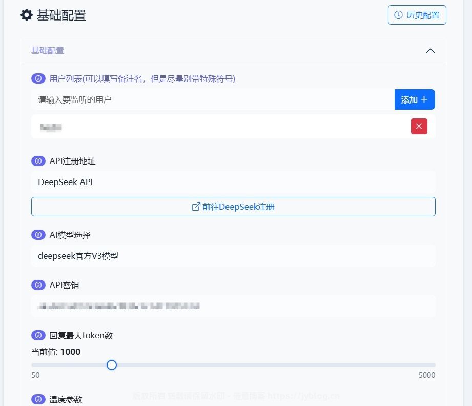Screen dimensions: 472x406
Task: Click info icon next to 温度参数
Action: (38, 399)
